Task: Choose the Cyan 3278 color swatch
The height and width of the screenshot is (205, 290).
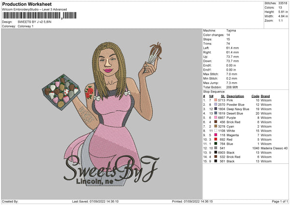Action: tap(216, 126)
